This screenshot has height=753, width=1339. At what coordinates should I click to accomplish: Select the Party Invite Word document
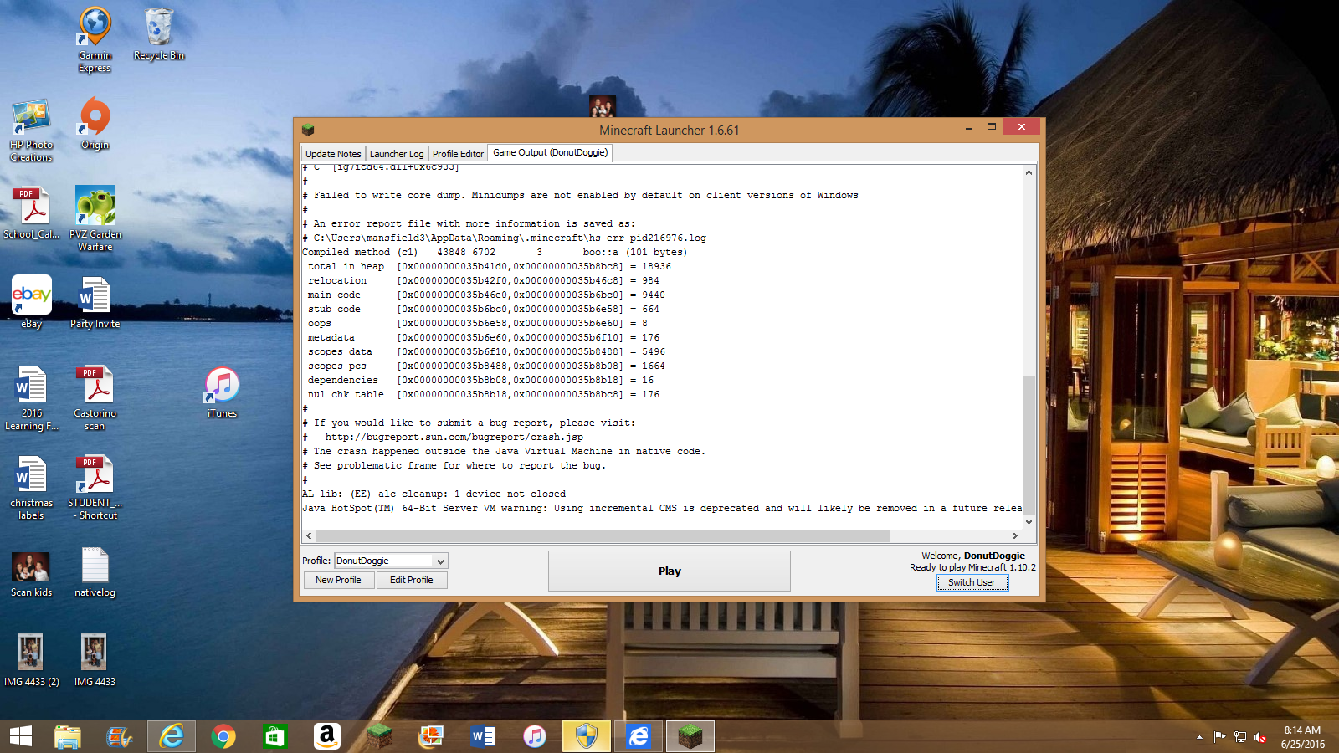95,302
